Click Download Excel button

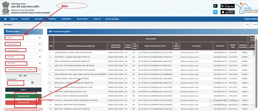click(x=23, y=96)
